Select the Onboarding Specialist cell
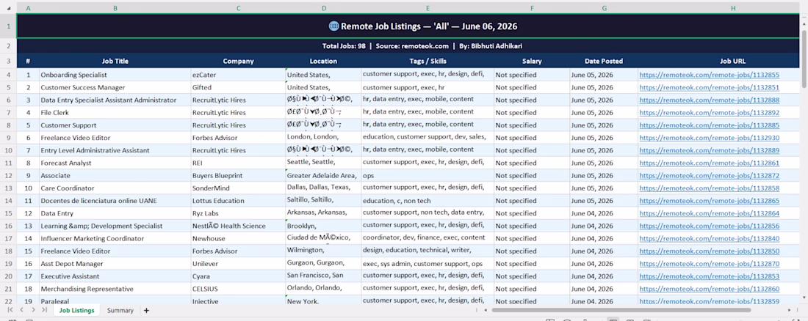The height and width of the screenshot is (321, 808). pyautogui.click(x=115, y=75)
